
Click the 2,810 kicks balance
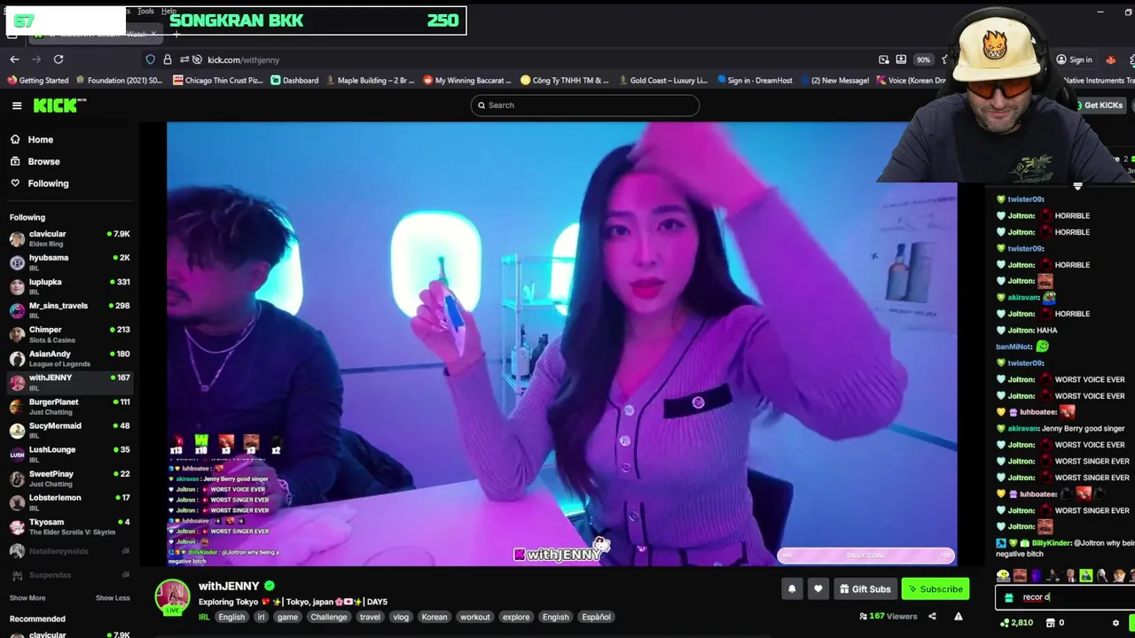[1015, 623]
